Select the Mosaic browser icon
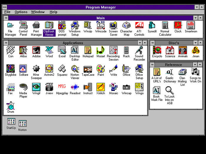This screenshot has width=206, height=154. [x=113, y=87]
